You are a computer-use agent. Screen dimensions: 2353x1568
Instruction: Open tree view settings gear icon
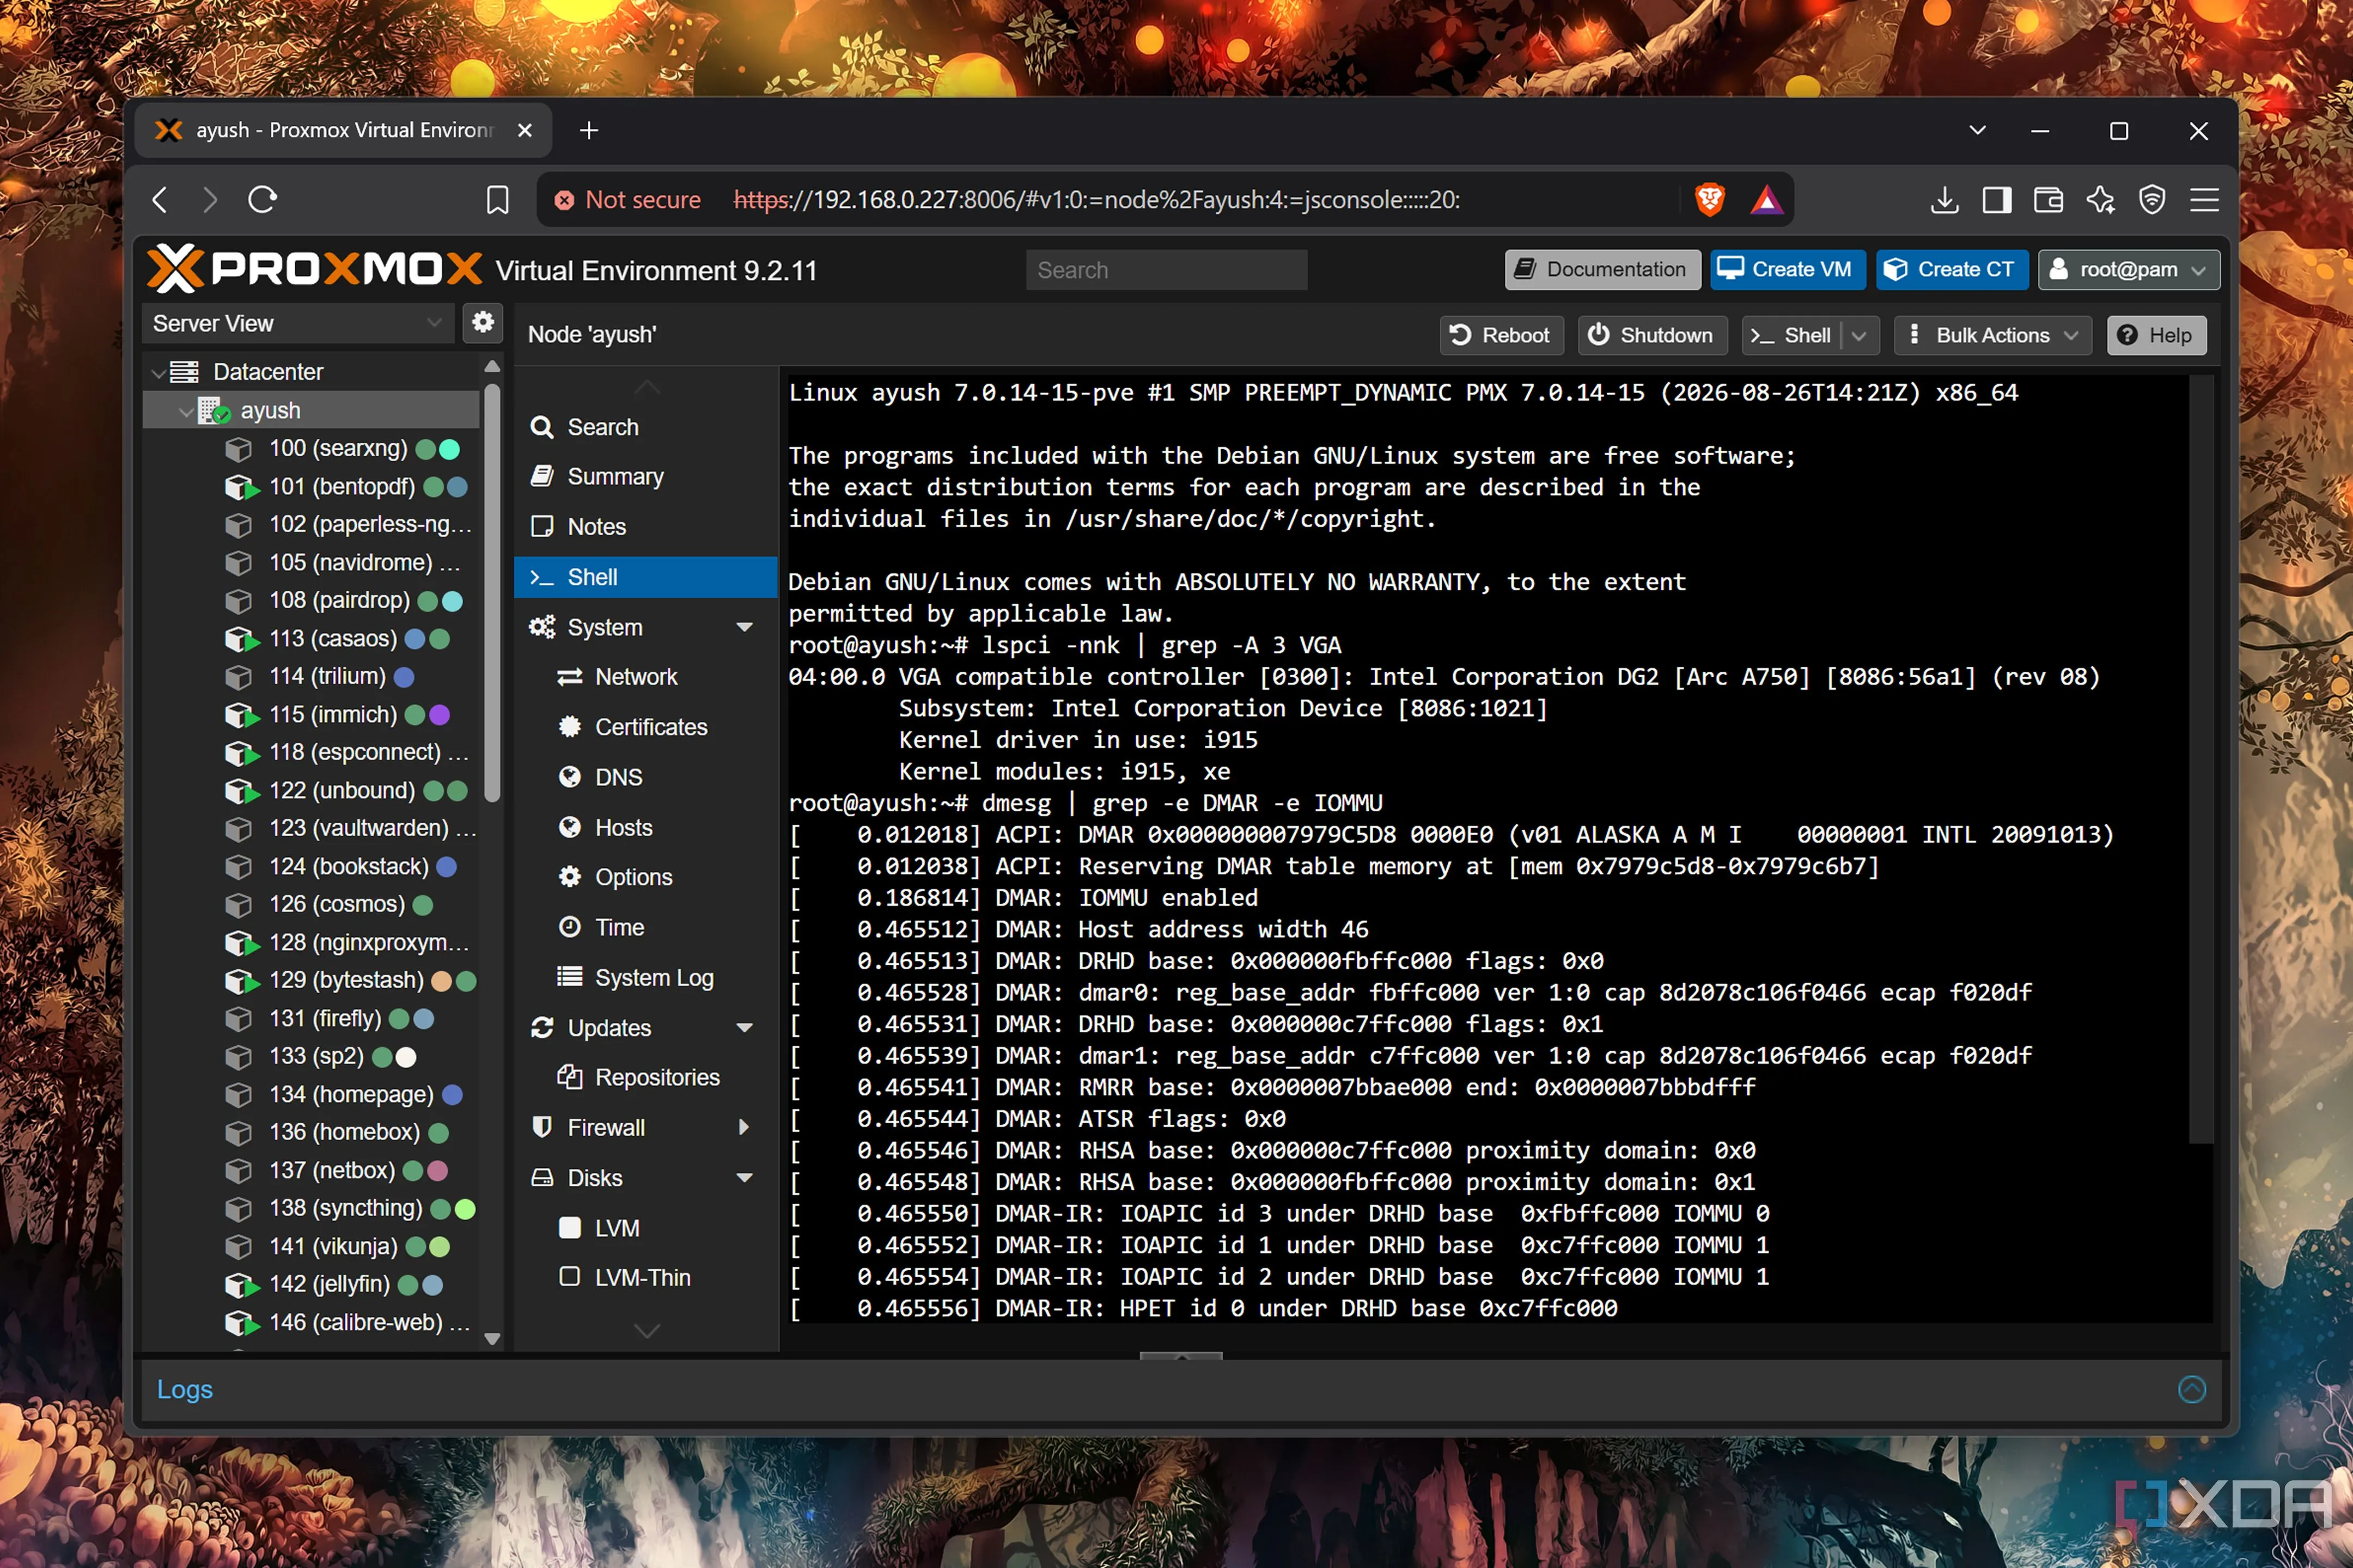click(x=482, y=322)
